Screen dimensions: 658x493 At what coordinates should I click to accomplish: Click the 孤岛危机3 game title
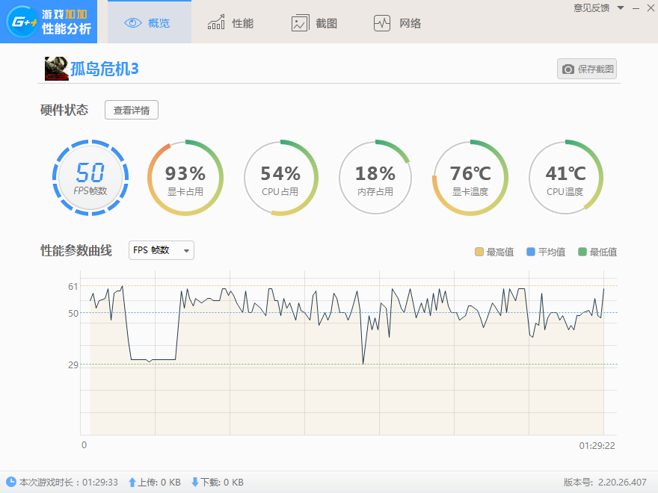pos(105,69)
